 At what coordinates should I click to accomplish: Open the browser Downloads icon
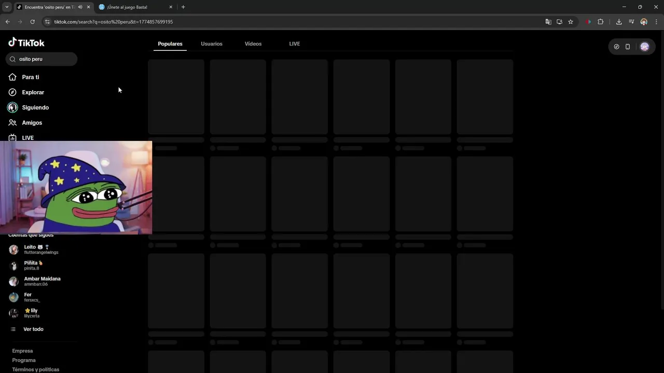pyautogui.click(x=619, y=22)
